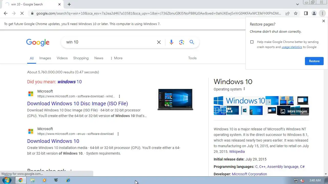The width and height of the screenshot is (328, 184).
Task: Switch to the Images tab
Action: (x=45, y=58)
